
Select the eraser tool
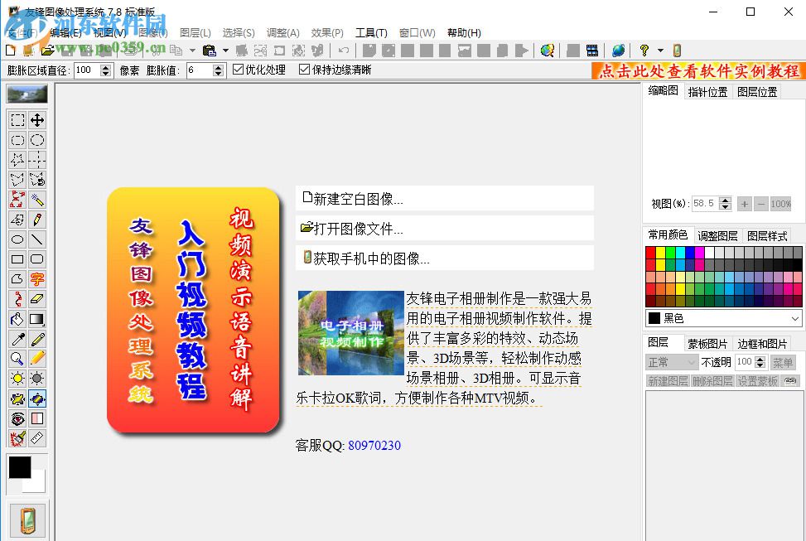(37, 299)
